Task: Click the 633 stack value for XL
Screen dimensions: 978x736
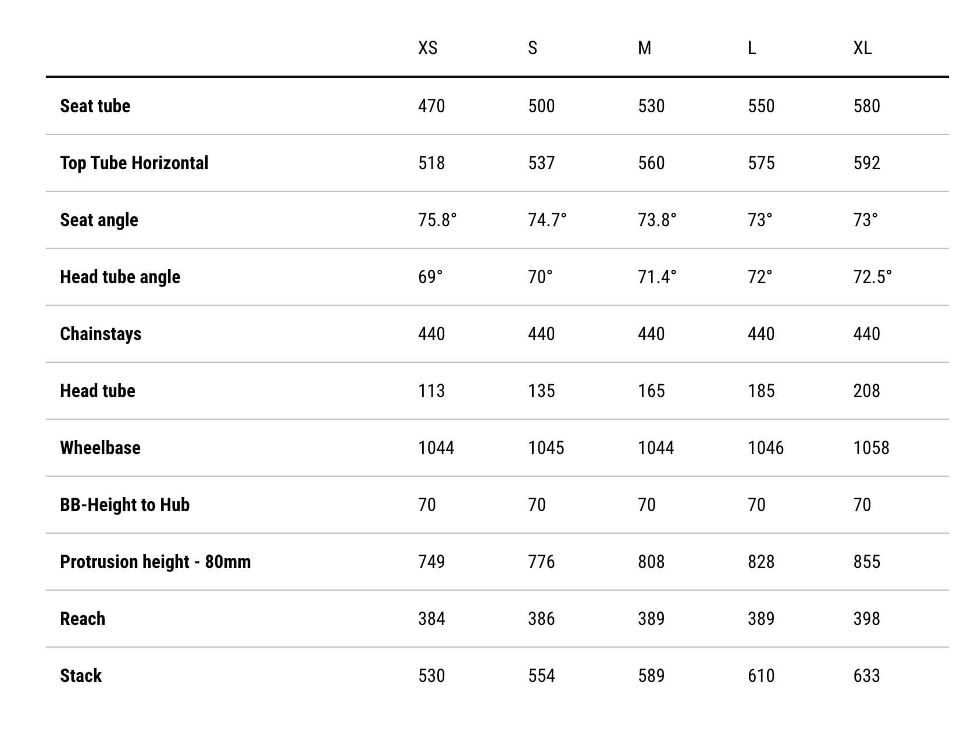Action: click(x=866, y=676)
